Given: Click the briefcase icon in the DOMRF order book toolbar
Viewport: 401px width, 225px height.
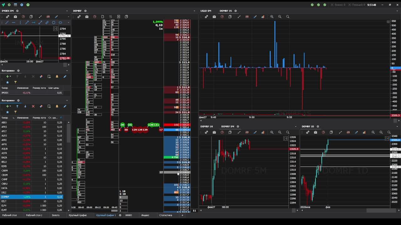Looking at the screenshot, I should [87, 17].
